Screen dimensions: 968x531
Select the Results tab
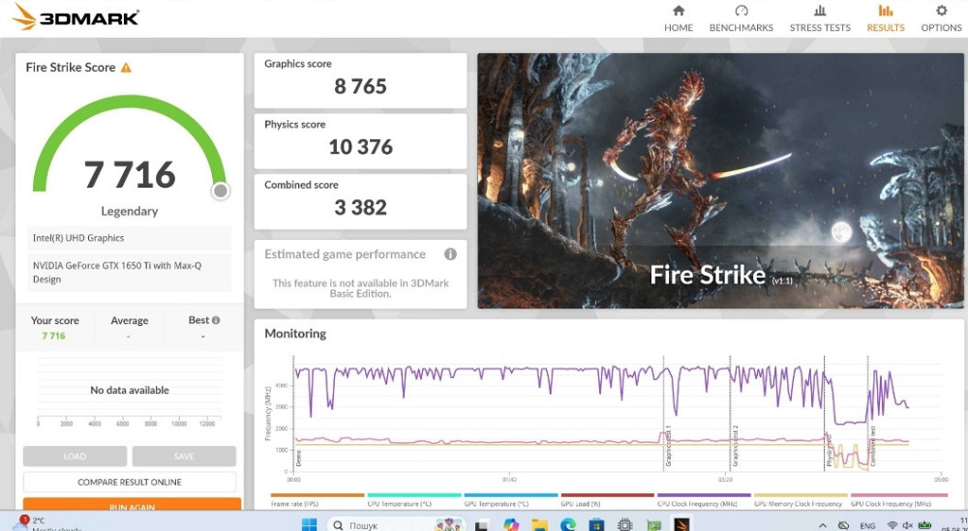click(885, 17)
